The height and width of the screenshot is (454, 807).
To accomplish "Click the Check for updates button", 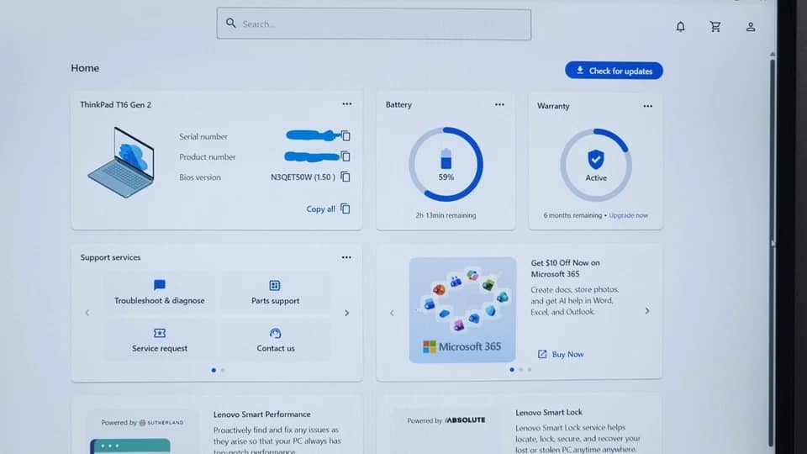I will [614, 71].
